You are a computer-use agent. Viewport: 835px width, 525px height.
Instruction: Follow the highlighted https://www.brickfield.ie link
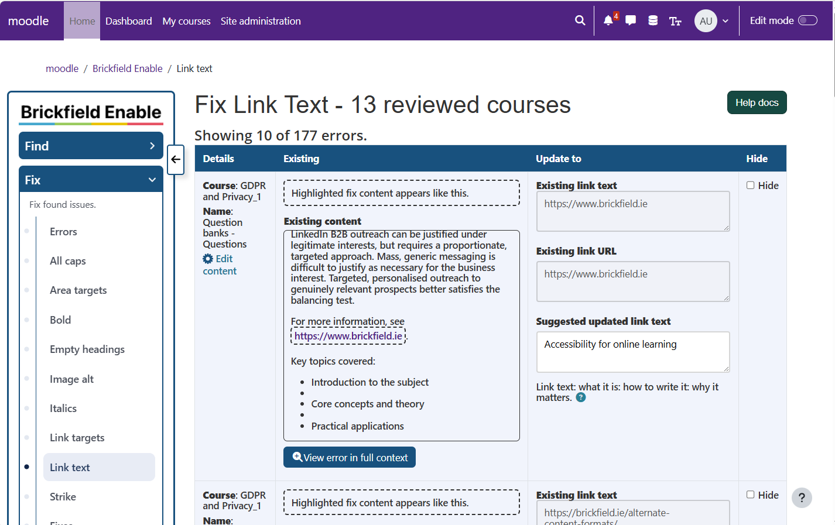coord(348,336)
